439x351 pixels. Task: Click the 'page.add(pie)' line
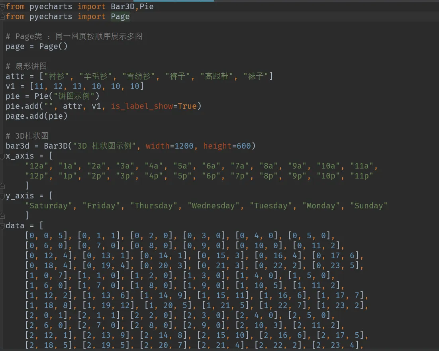37,116
